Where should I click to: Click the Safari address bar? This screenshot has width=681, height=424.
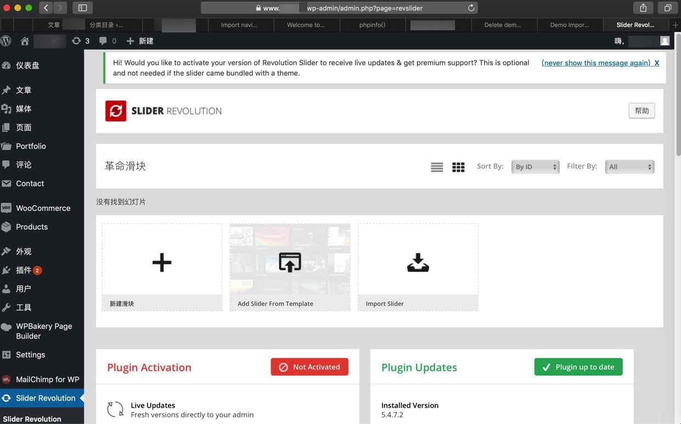click(x=339, y=8)
